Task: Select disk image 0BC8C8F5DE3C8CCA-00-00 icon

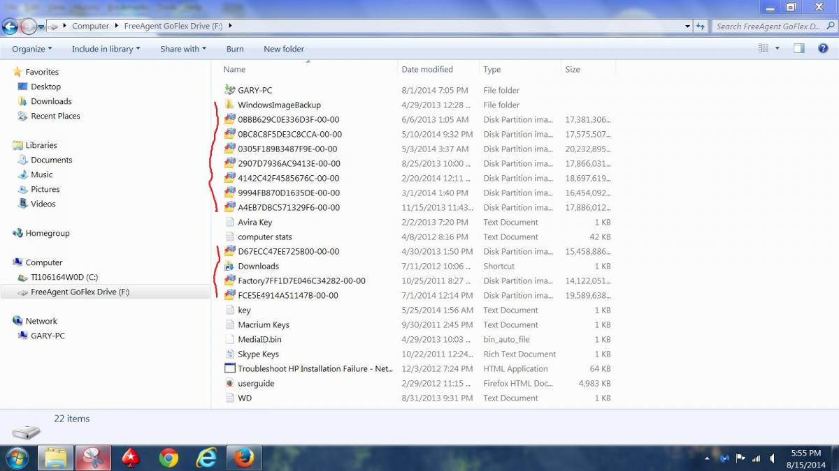Action: pos(230,134)
